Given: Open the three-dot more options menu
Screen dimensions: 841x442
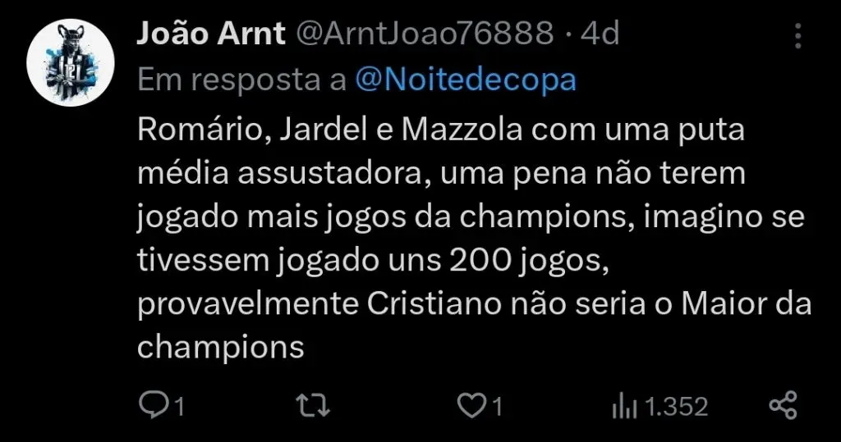Looking at the screenshot, I should click(798, 35).
